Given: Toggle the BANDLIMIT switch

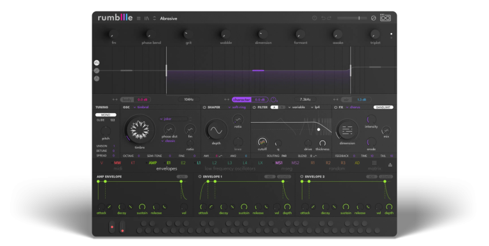Looking at the screenshot, I should tap(383, 107).
